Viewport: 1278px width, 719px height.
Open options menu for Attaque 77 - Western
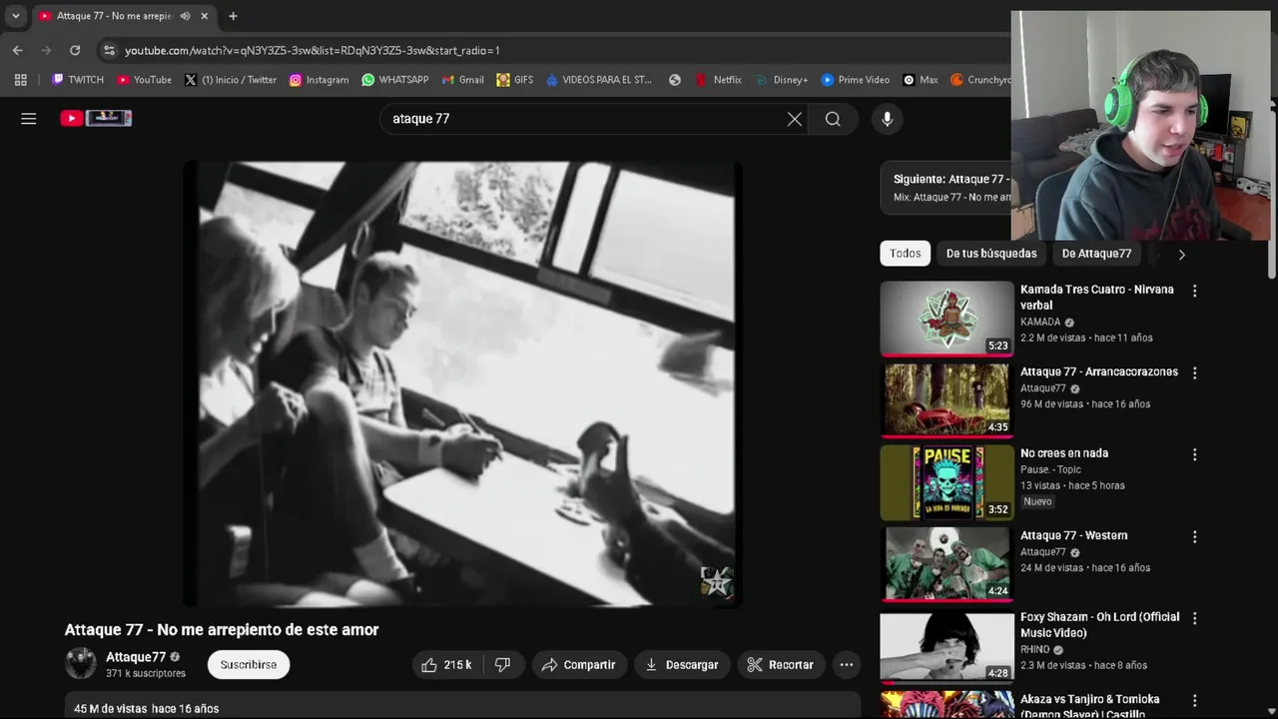tap(1194, 536)
